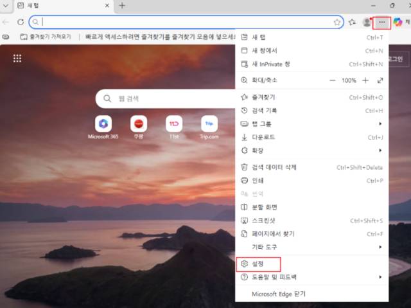Open the 쿠팡 quick link tile

coord(139,127)
